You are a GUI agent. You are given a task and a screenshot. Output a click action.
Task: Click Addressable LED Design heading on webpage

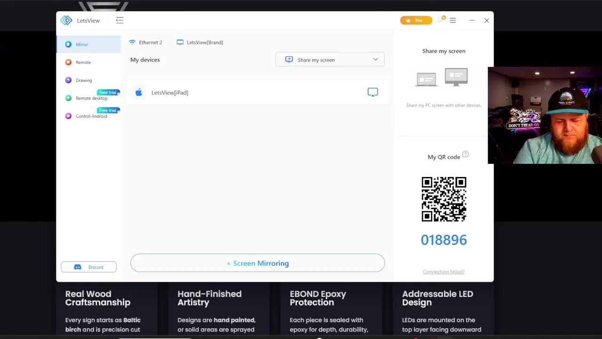[437, 298]
